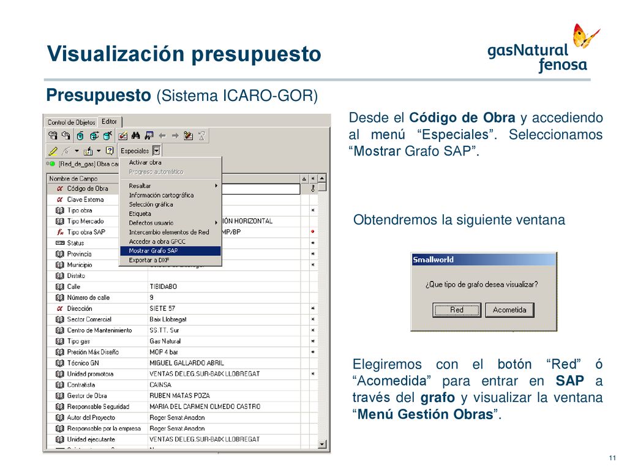Viewport: 627px width, 470px height.
Task: Click the Acometida button in Smallworld dialog
Action: coord(509,310)
